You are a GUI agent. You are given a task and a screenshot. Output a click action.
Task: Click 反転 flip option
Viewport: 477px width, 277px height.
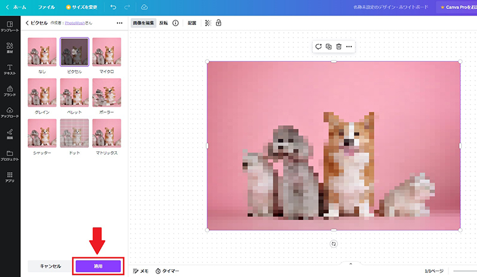coord(163,23)
